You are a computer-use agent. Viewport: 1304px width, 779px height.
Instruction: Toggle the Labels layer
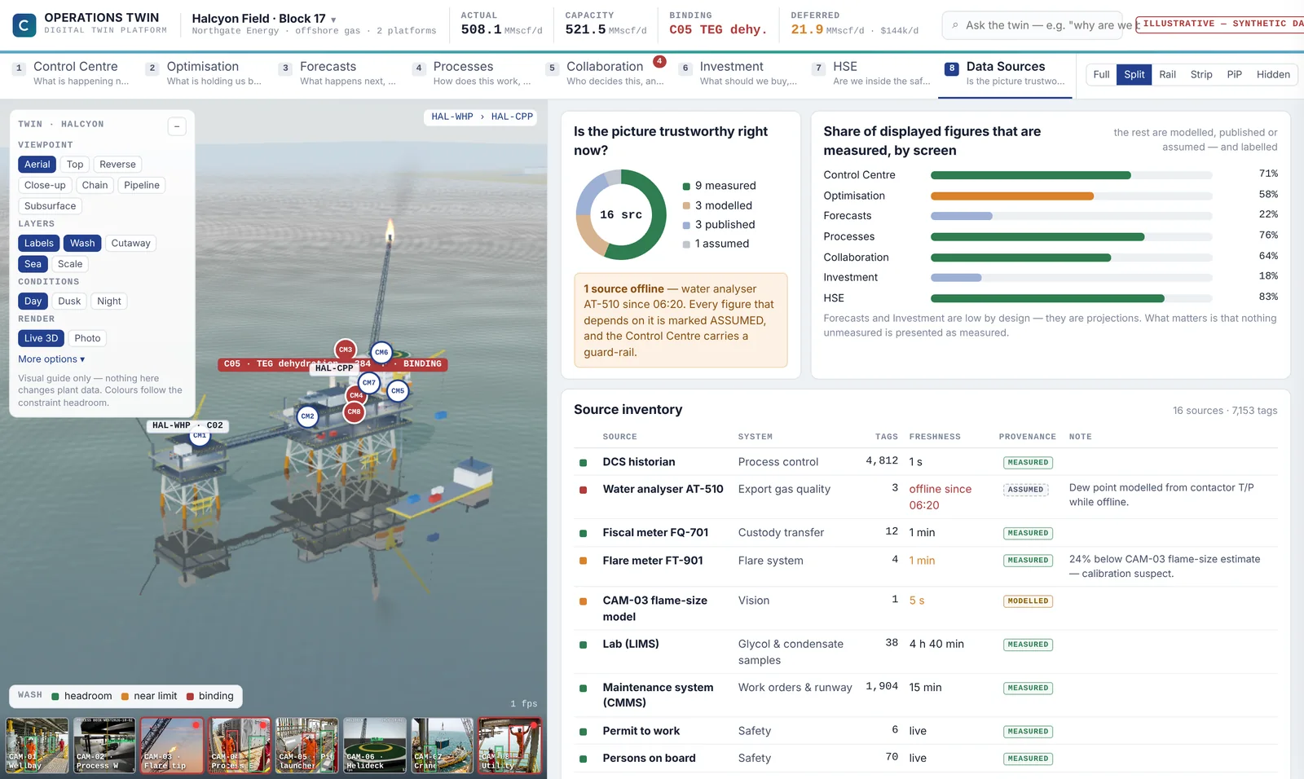pyautogui.click(x=38, y=243)
